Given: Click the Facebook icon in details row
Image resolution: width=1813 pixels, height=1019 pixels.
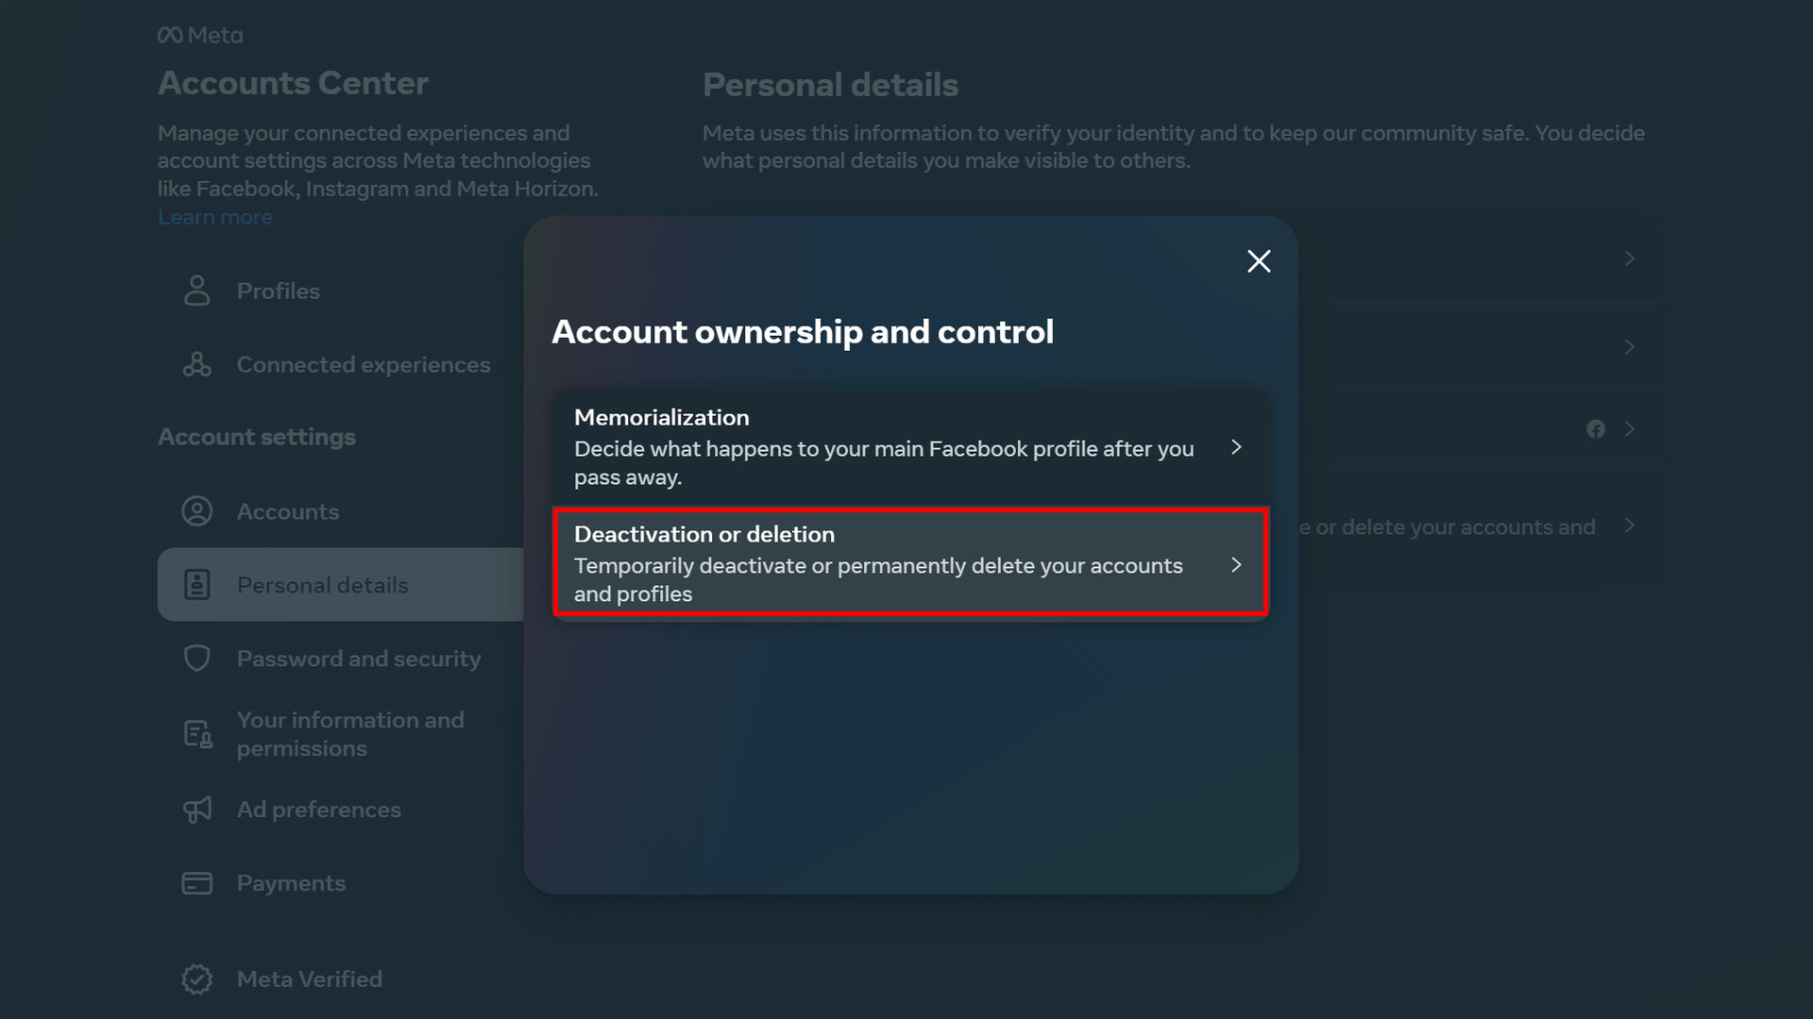Looking at the screenshot, I should (1596, 429).
